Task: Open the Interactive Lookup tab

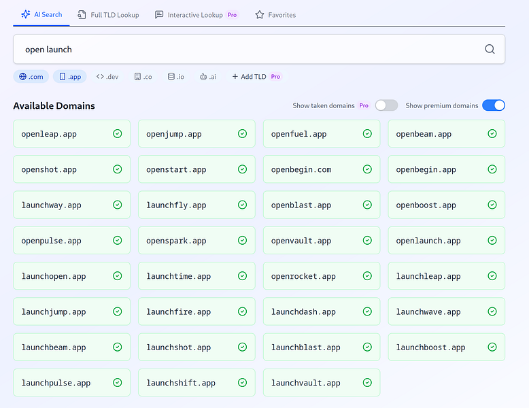Action: (x=197, y=15)
